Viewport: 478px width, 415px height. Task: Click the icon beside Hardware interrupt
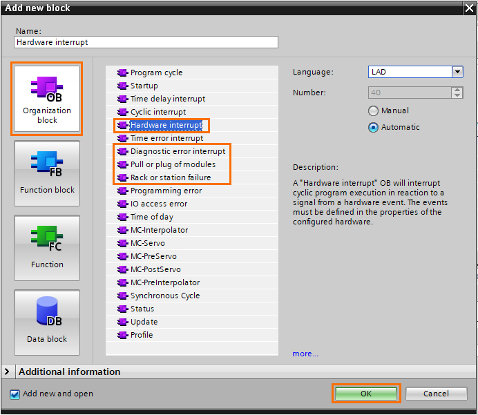122,125
